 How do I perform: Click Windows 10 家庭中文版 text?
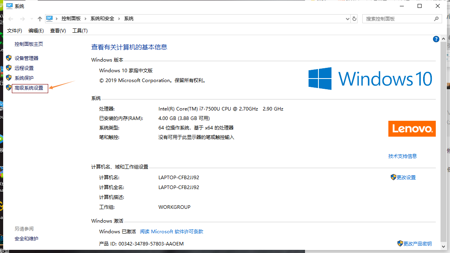pos(126,71)
